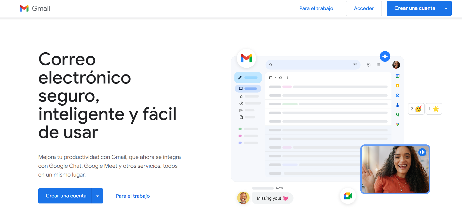Click the refresh icon in the mockup toolbar
Image resolution: width=462 pixels, height=210 pixels.
click(x=280, y=78)
